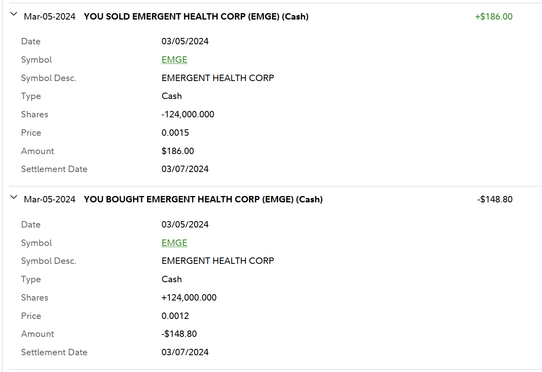Image resolution: width=542 pixels, height=372 pixels.
Task: Select the Mar-05-2024 date on the sold row
Action: pos(50,17)
